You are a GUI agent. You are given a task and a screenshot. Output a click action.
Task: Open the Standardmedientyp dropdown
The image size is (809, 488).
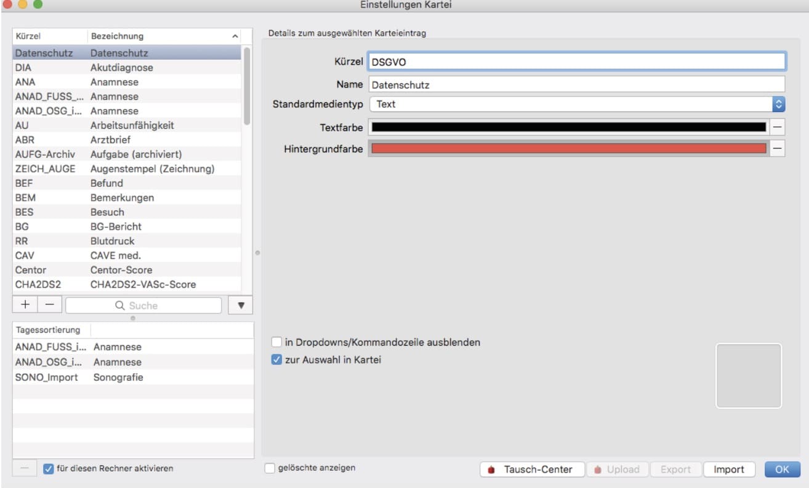(778, 104)
